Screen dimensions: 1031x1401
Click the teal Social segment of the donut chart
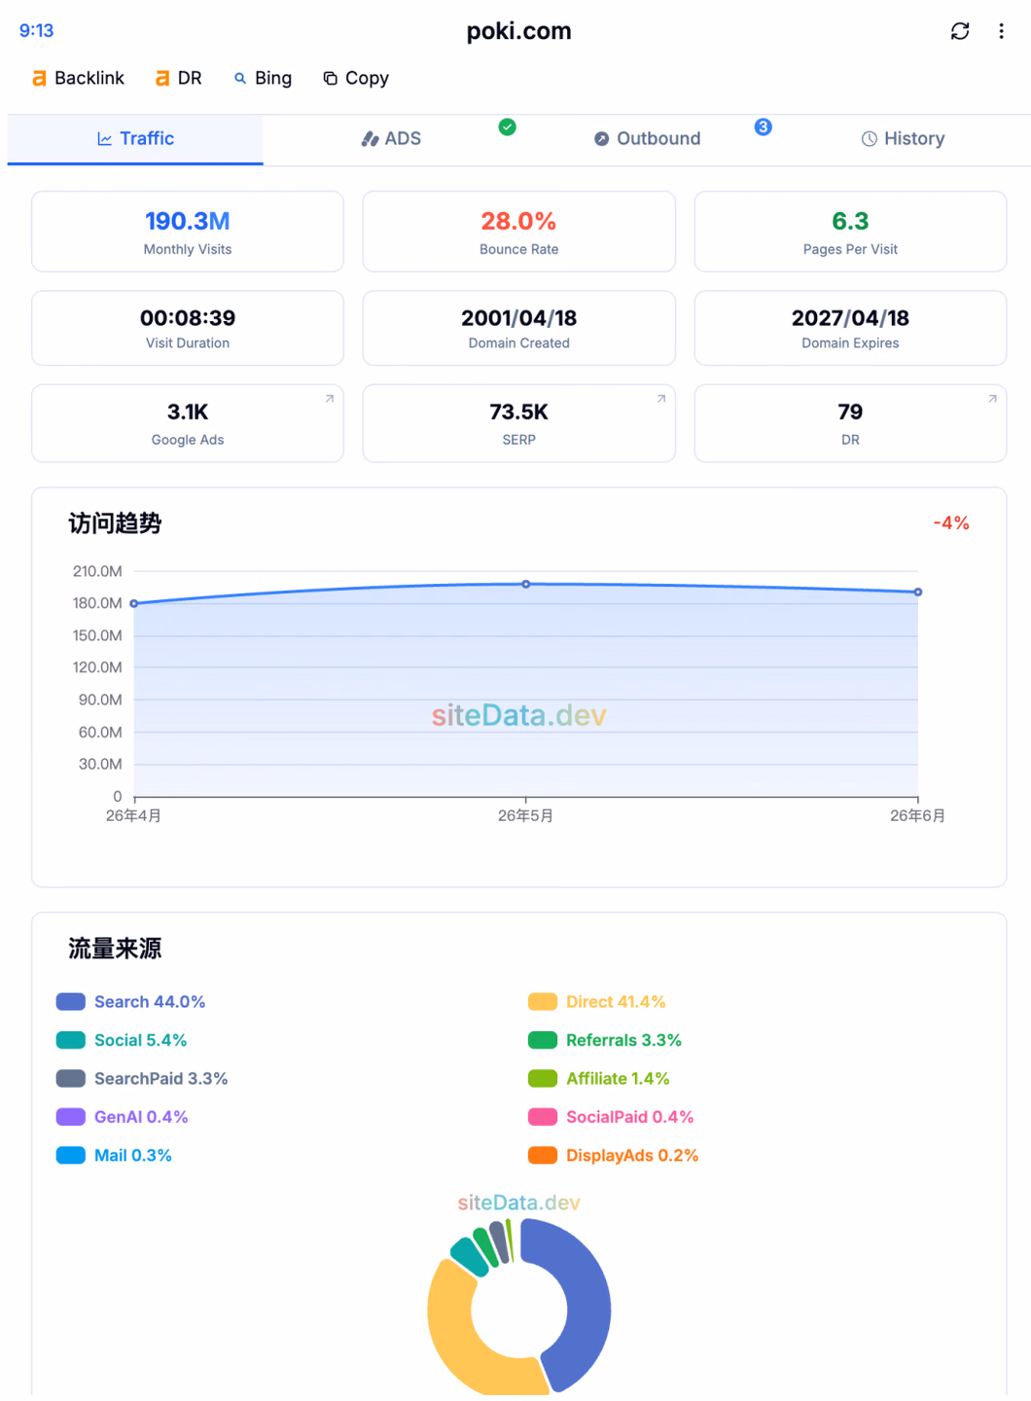pyautogui.click(x=470, y=1256)
